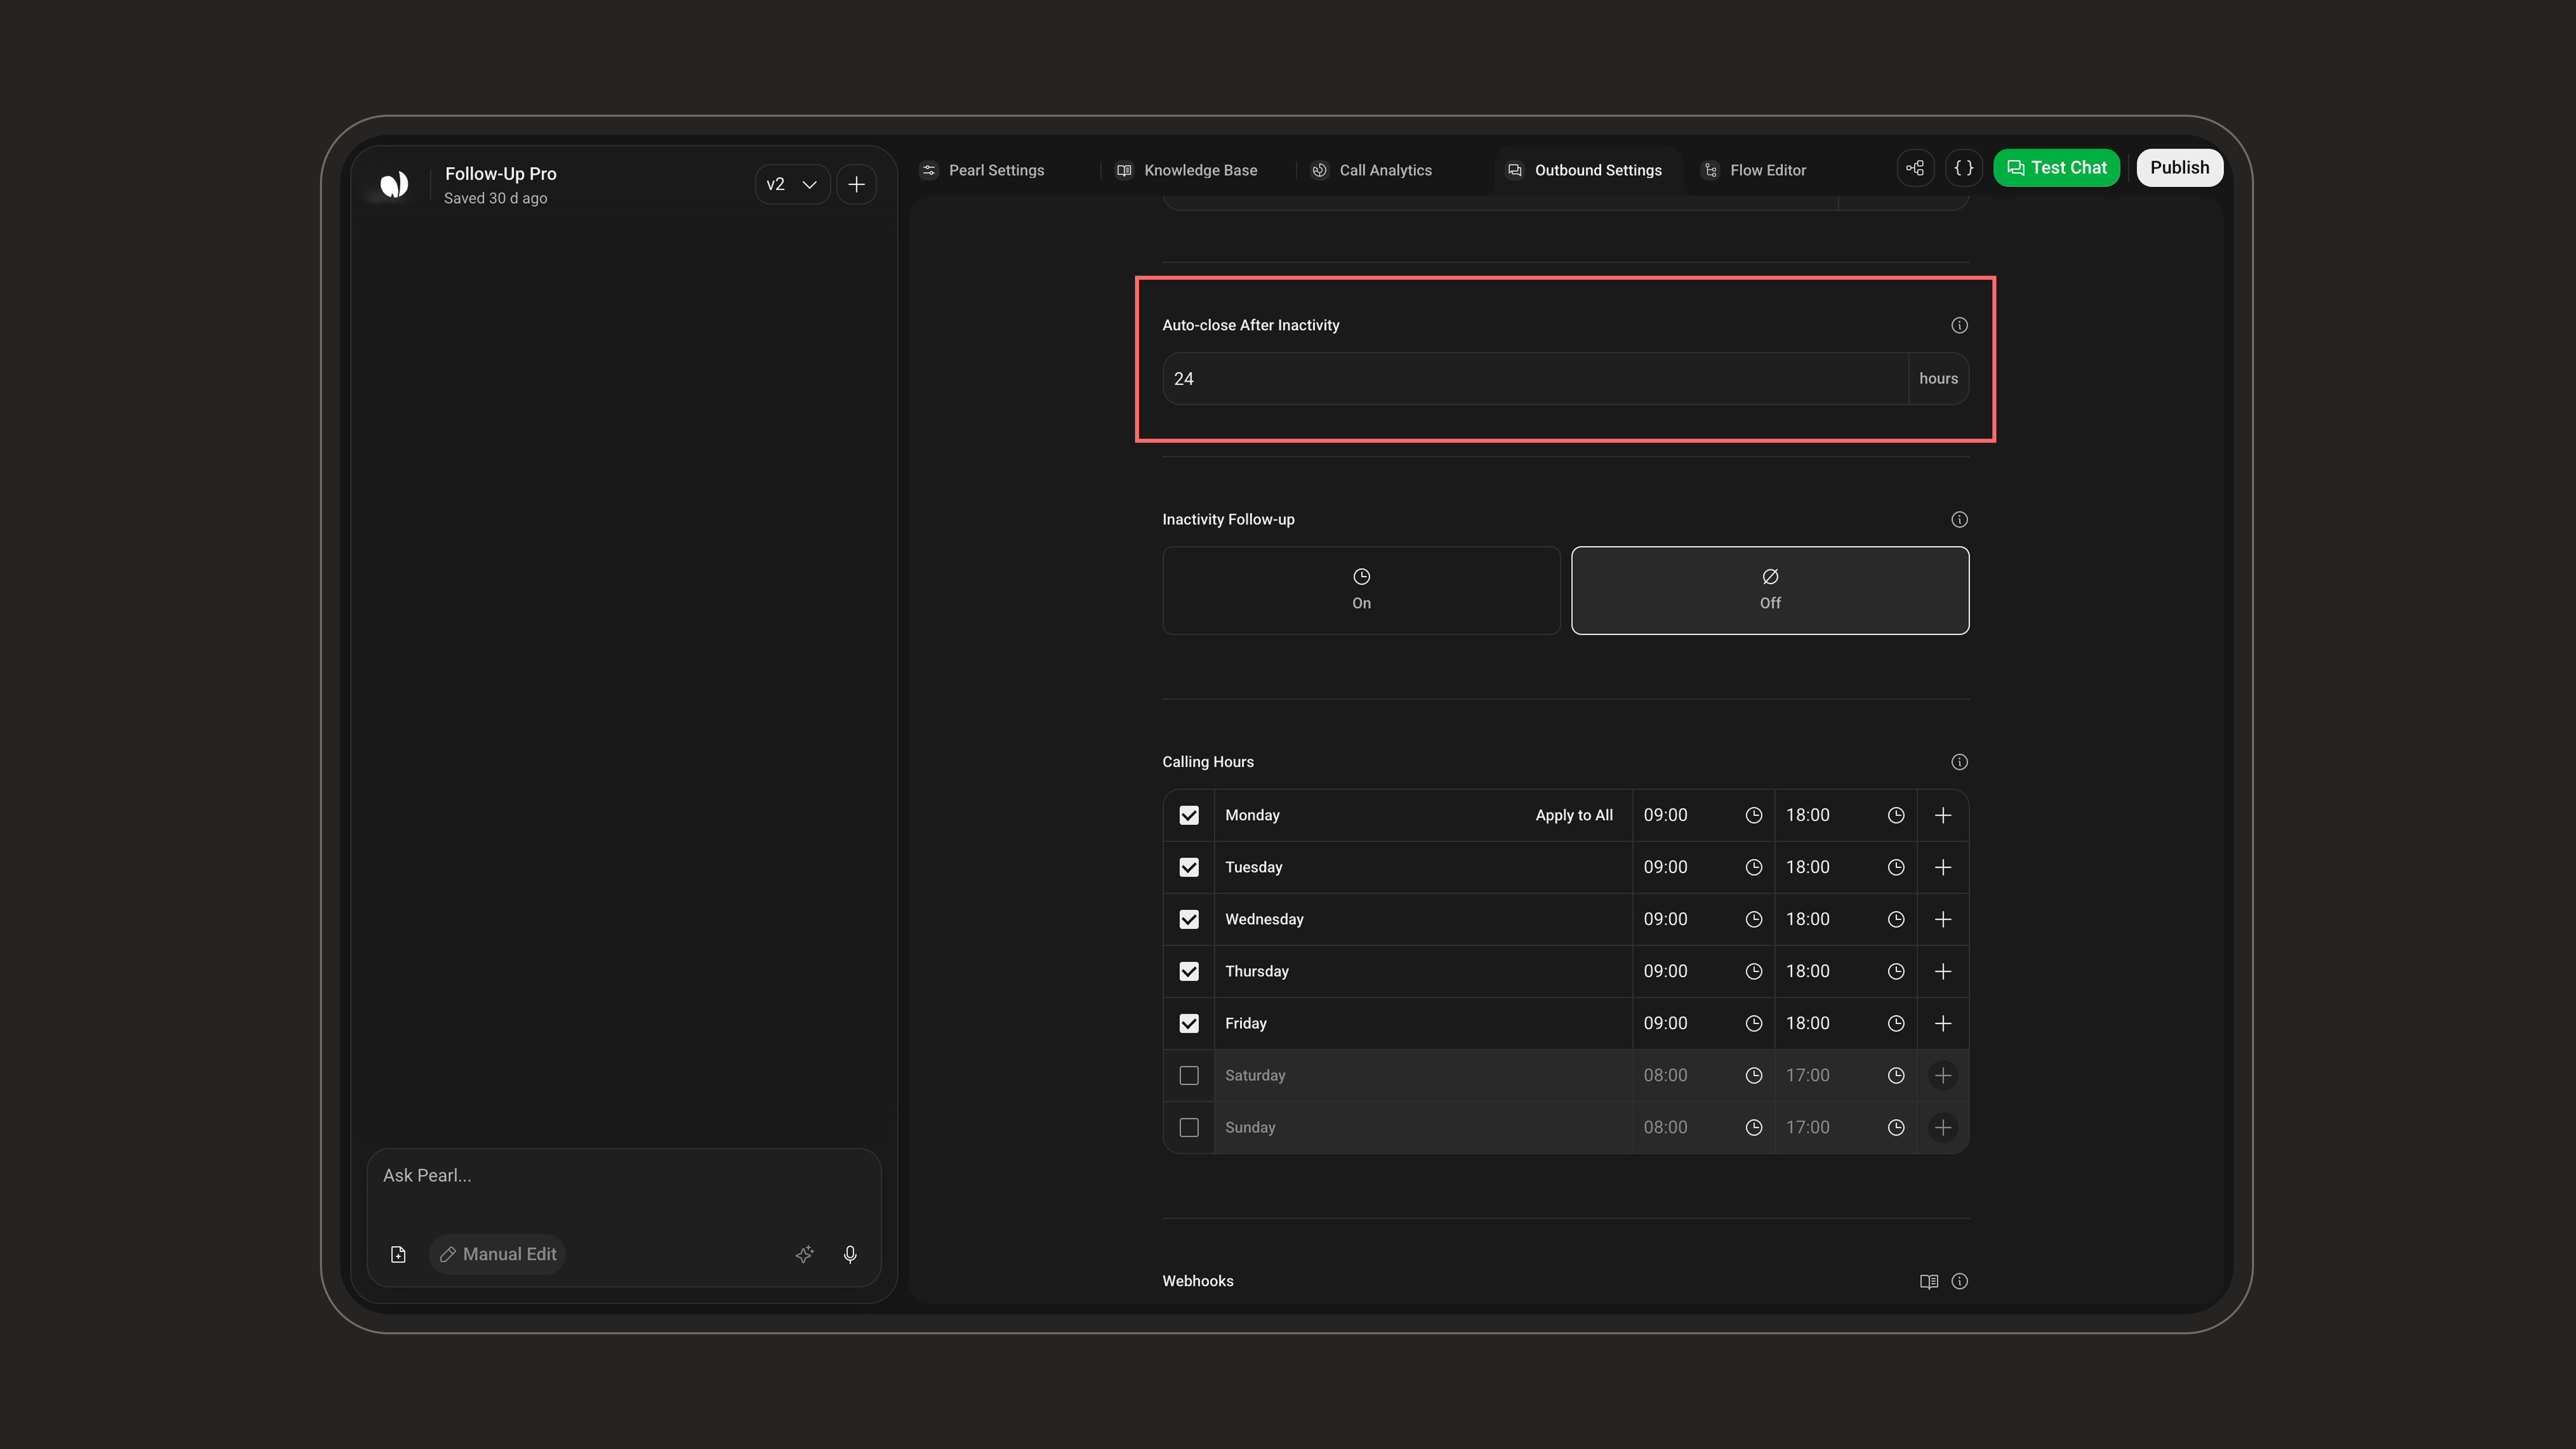Click the sparkle enhance icon in Ask Pearl box
This screenshot has width=2576, height=1449.
pyautogui.click(x=804, y=1254)
